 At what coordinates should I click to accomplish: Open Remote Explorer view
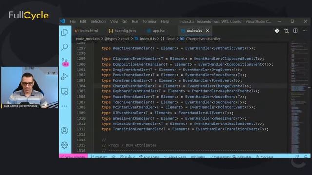click(65, 92)
